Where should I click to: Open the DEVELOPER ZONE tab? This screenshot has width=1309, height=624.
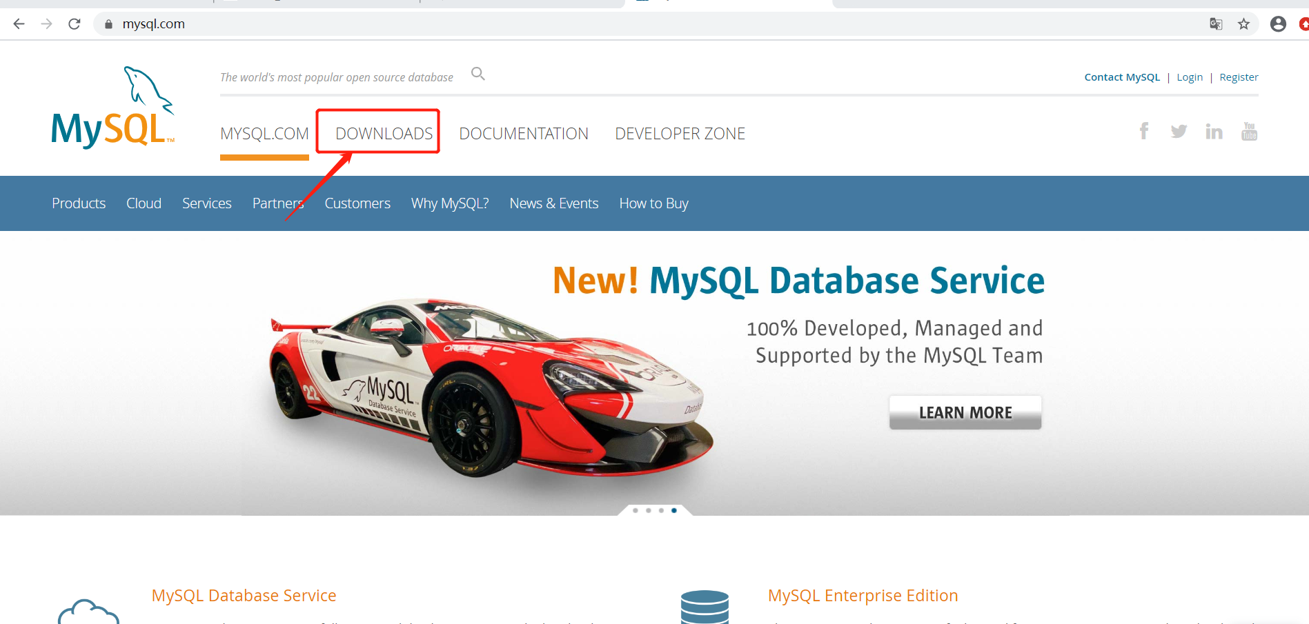coord(680,134)
